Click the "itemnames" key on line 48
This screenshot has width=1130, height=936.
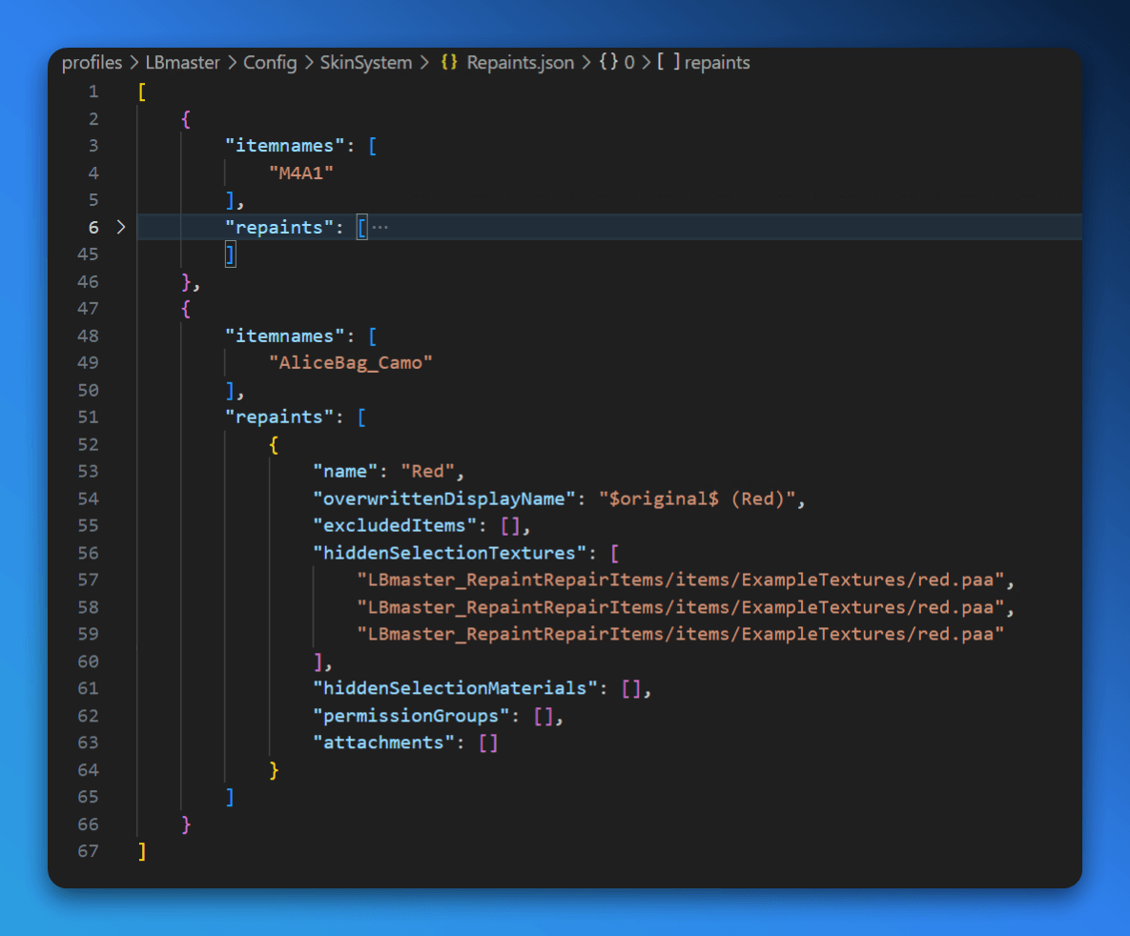click(x=285, y=336)
